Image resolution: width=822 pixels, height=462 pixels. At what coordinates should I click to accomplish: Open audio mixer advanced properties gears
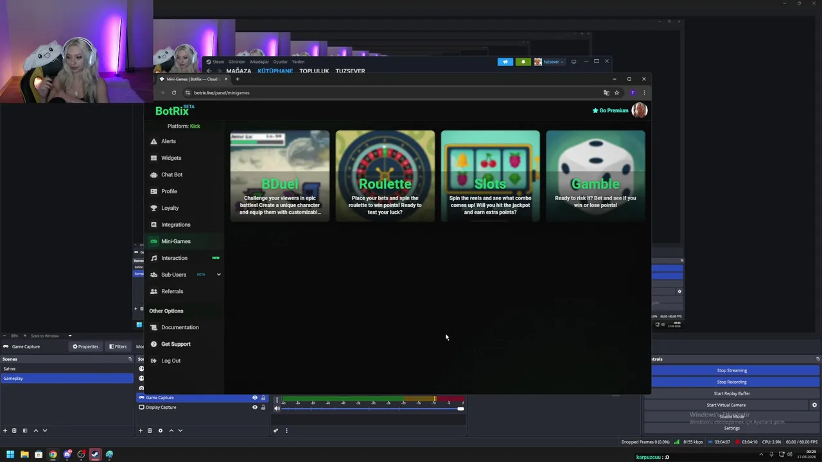tap(275, 431)
